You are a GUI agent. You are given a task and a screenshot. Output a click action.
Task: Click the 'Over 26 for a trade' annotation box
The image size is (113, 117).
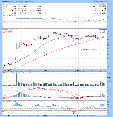coord(93,50)
